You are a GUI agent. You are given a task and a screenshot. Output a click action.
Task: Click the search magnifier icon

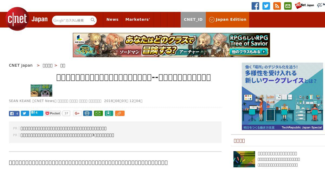93,20
